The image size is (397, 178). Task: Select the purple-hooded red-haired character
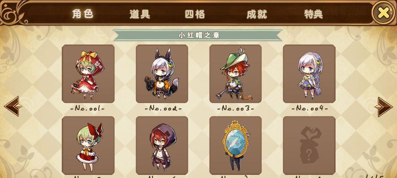pos(162,146)
